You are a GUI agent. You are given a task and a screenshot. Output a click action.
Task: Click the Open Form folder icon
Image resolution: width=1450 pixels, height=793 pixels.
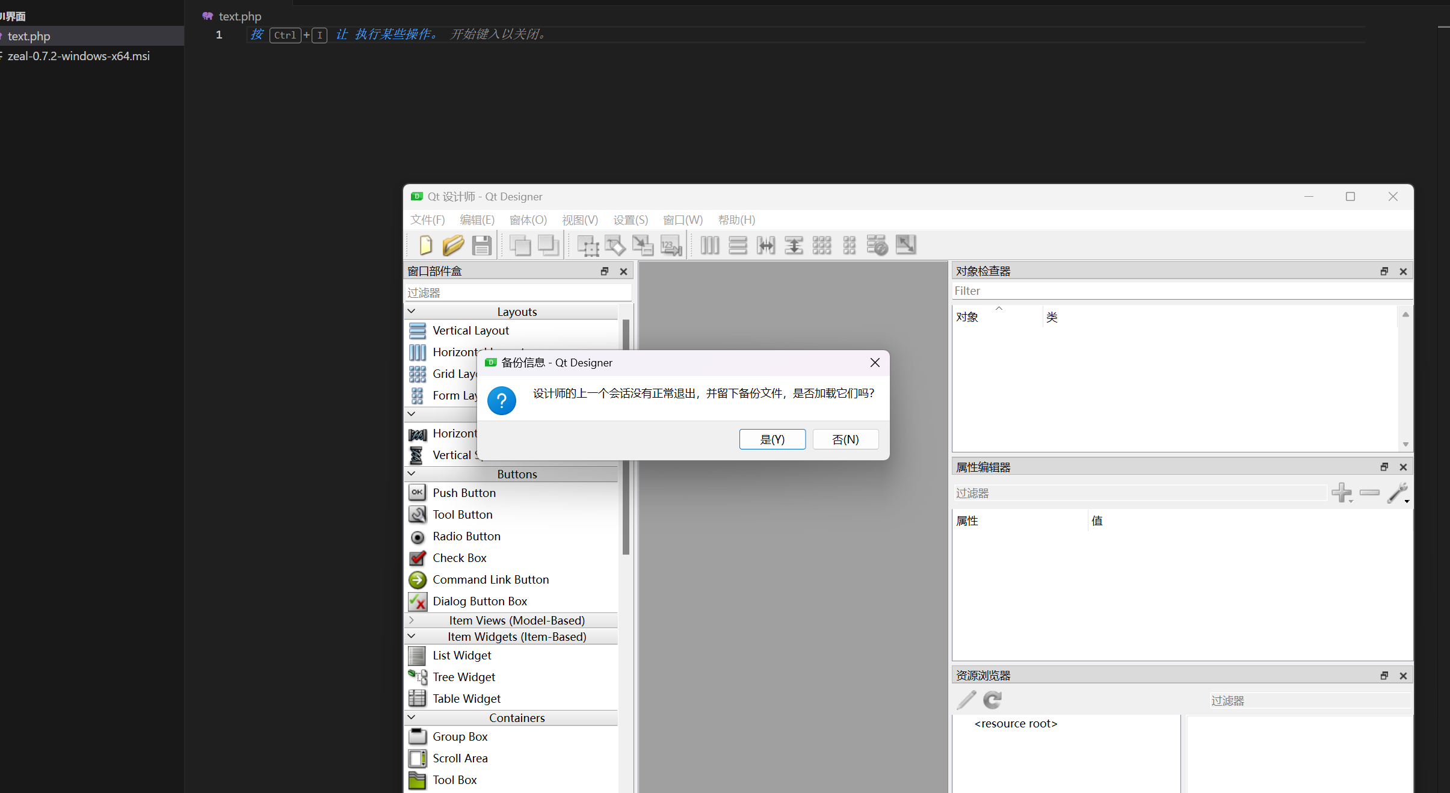pos(453,245)
